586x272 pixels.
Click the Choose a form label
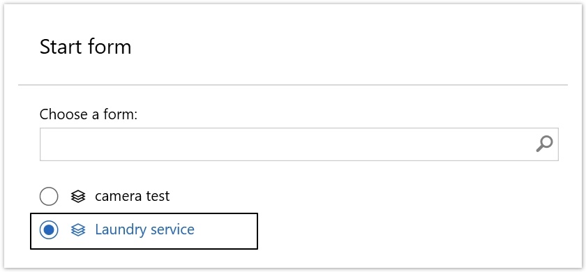(89, 114)
